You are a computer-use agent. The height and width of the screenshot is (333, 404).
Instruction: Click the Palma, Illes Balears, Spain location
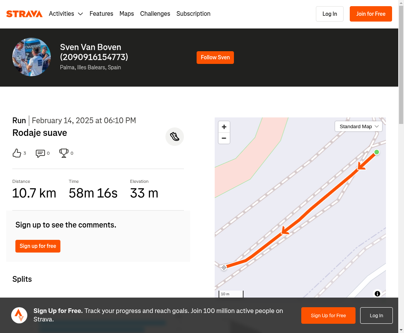pos(90,67)
